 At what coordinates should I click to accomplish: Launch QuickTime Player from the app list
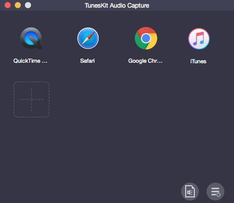[x=31, y=38]
